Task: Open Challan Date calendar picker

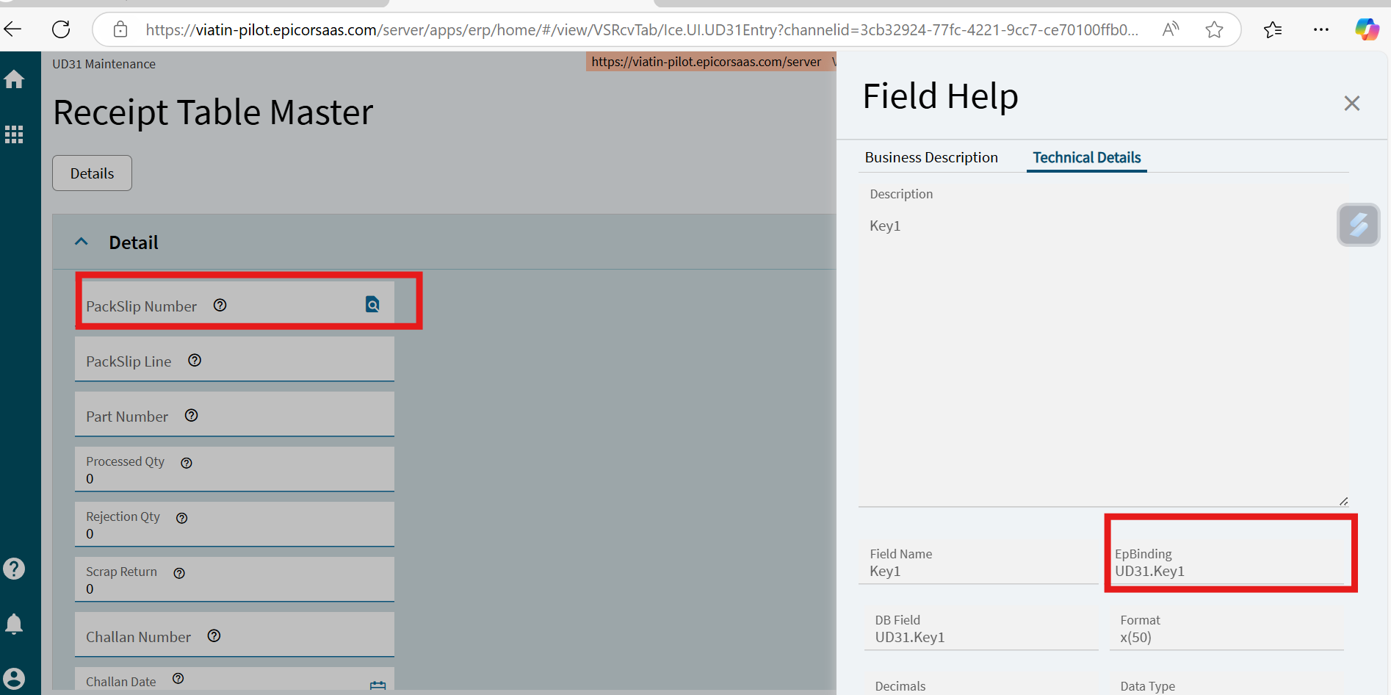Action: 378,685
